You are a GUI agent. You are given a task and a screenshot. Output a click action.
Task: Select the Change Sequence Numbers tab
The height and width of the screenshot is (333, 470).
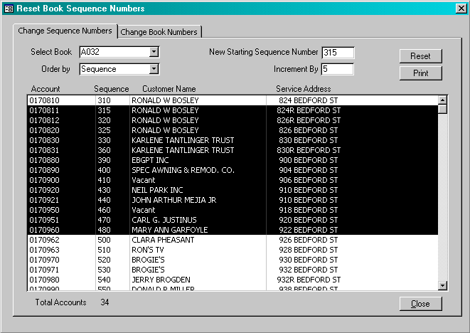pyautogui.click(x=65, y=31)
